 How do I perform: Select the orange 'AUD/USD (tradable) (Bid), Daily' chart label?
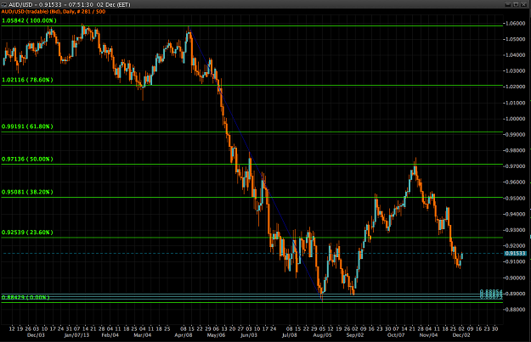(x=54, y=12)
